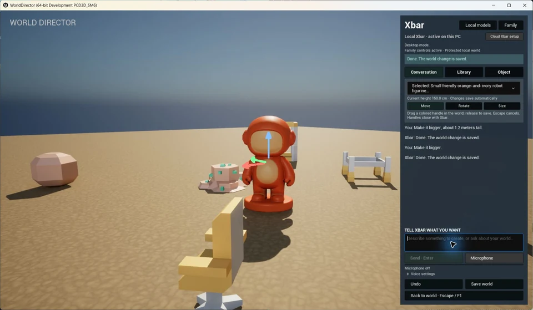Click 'Done. The world change is saved.' status
533x310 pixels.
coord(464,59)
